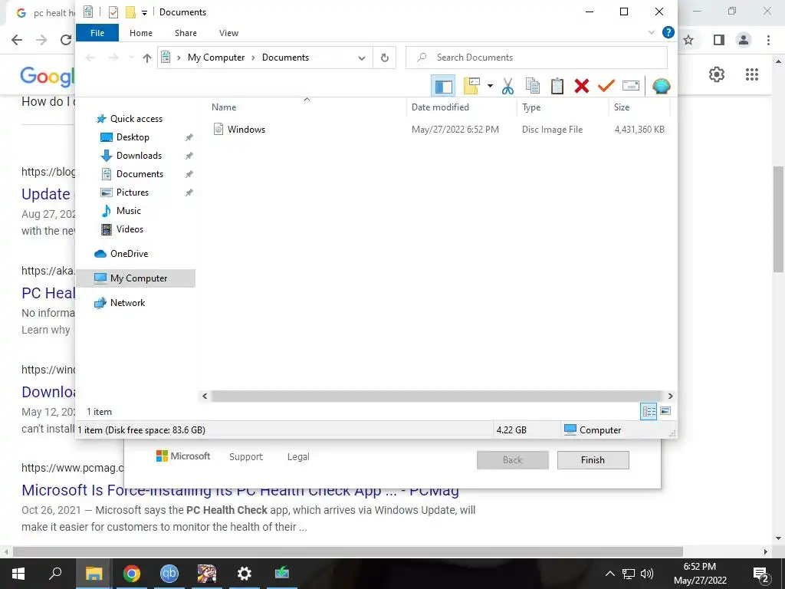Image resolution: width=785 pixels, height=589 pixels.
Task: Open Documents in navigation pane
Action: point(140,174)
